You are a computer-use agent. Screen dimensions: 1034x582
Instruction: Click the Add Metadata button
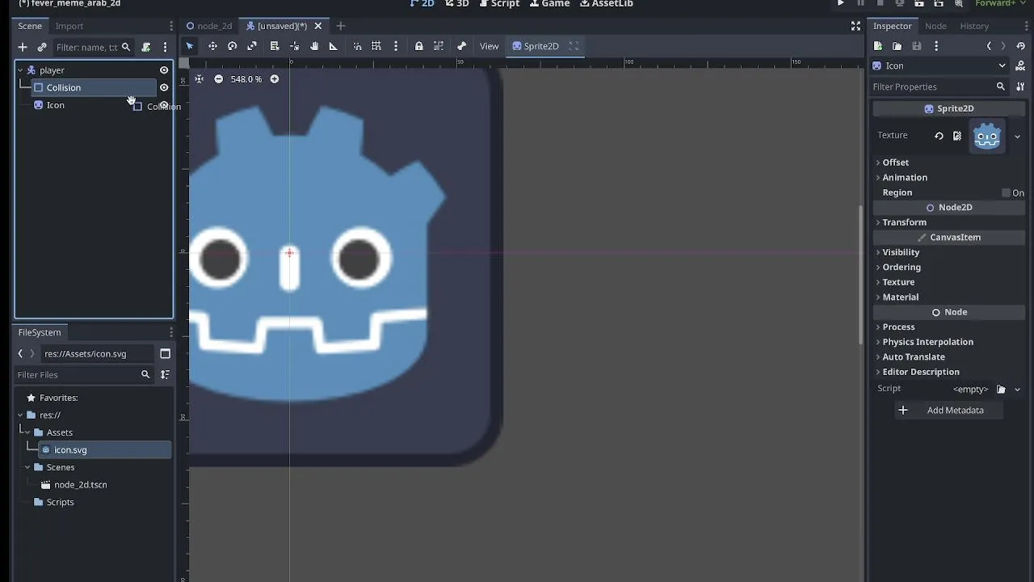tap(948, 410)
